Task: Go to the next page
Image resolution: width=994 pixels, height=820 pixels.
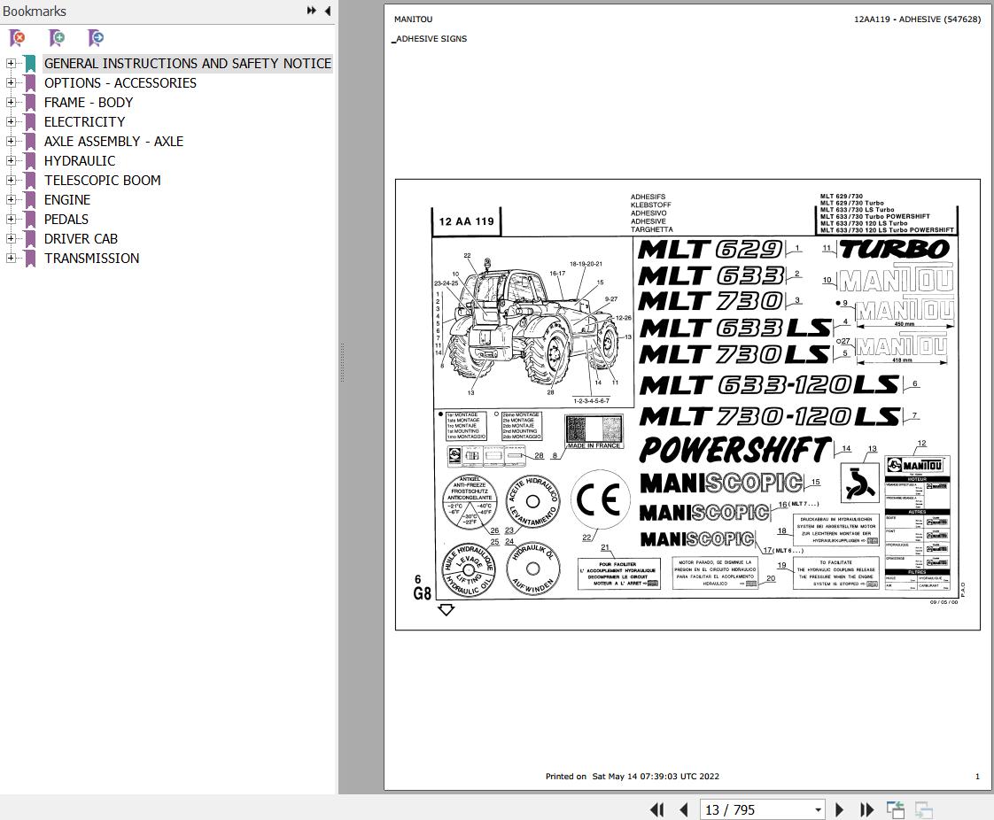Action: pos(839,809)
